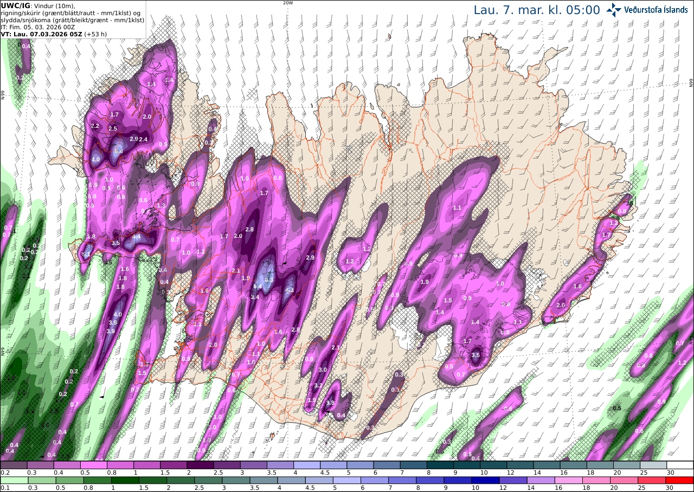Select the forecast time 'Lau. 7. mar. kl. 05:00'

[x=537, y=10]
